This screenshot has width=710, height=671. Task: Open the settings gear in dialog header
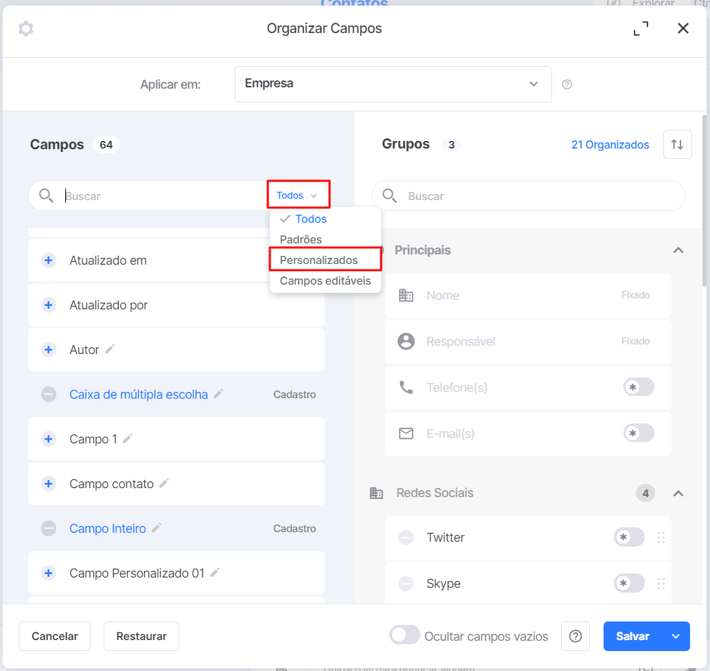[26, 29]
